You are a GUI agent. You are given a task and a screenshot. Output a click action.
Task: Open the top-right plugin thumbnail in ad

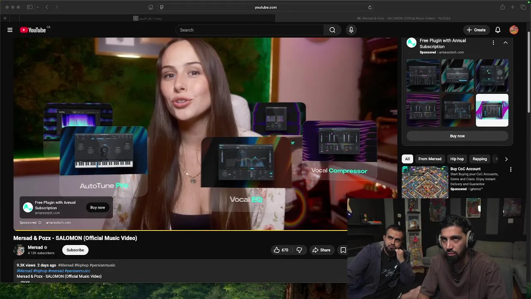(492, 75)
